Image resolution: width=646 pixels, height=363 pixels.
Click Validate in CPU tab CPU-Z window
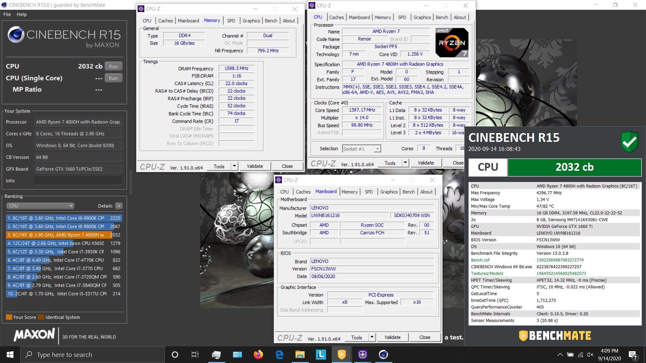click(426, 163)
